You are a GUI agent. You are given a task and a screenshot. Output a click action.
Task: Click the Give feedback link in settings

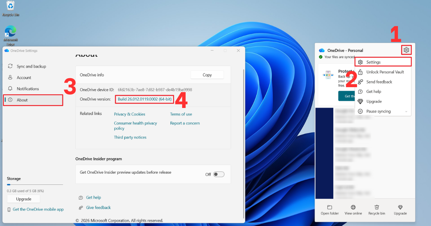(x=98, y=208)
